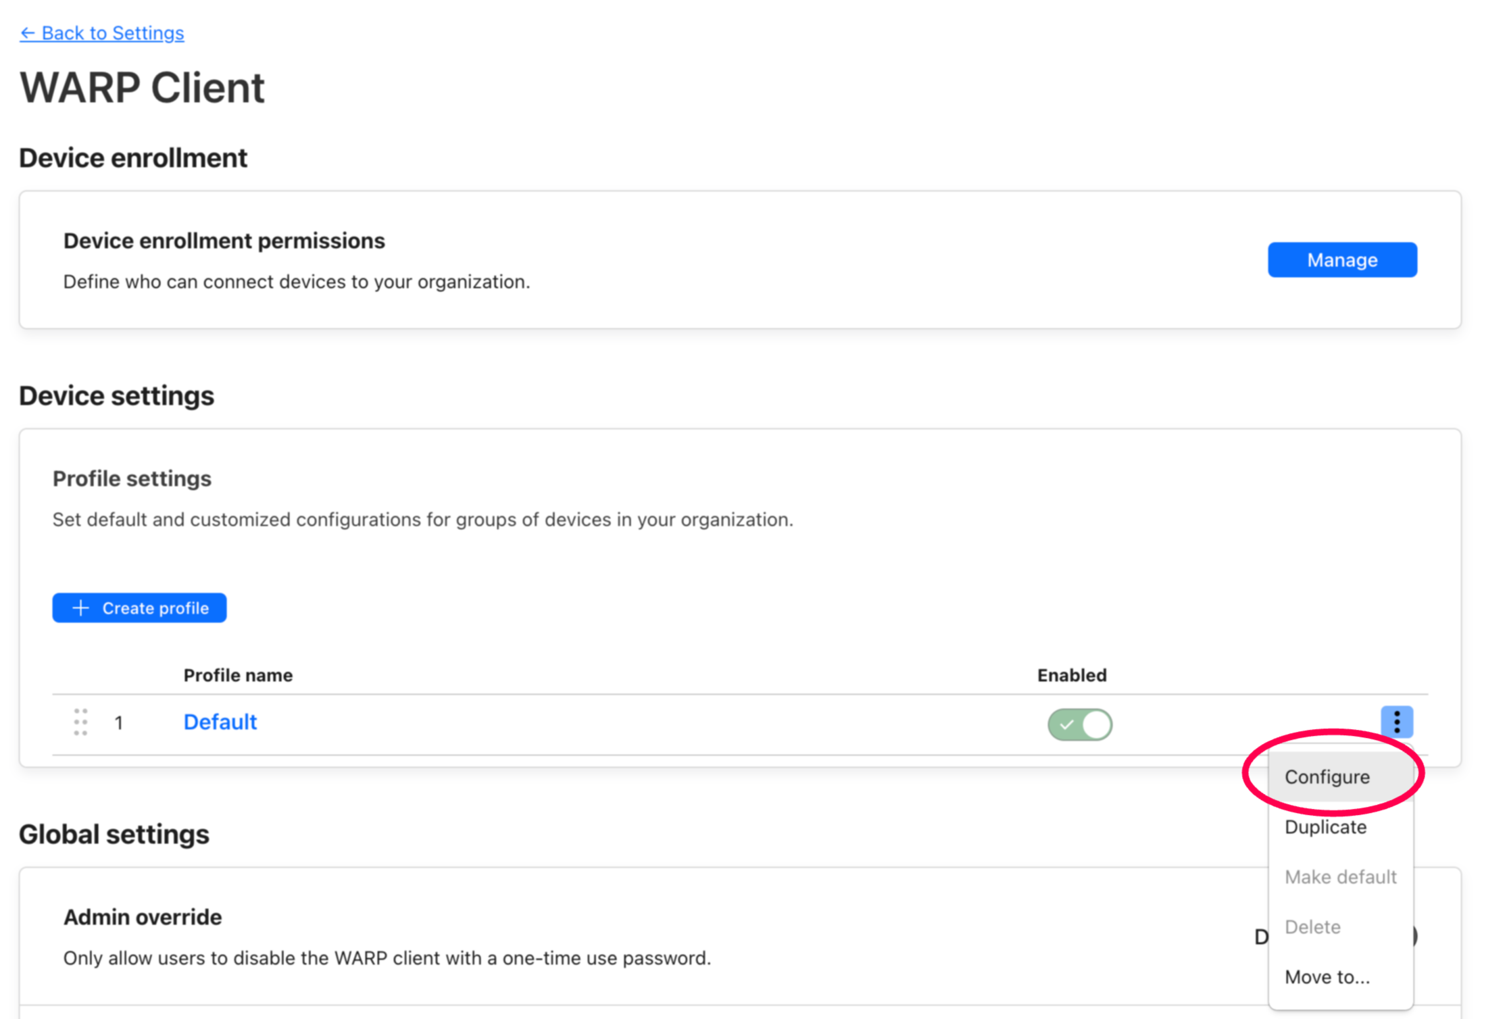Click the WARP Client page title

point(142,88)
